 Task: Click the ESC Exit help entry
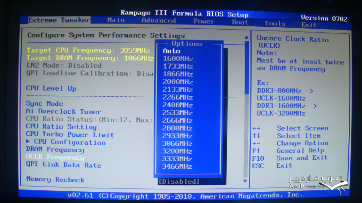(x=272, y=165)
